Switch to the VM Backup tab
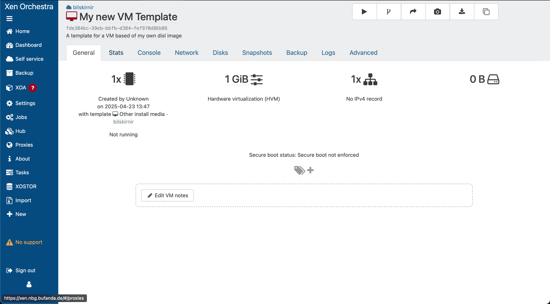The image size is (550, 304). click(297, 53)
